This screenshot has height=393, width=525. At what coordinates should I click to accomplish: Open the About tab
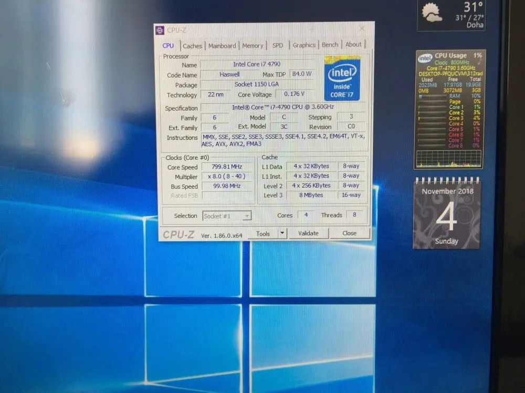pos(353,44)
